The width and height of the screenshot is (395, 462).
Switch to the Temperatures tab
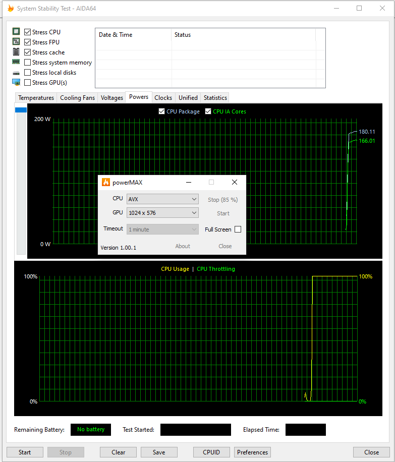36,97
